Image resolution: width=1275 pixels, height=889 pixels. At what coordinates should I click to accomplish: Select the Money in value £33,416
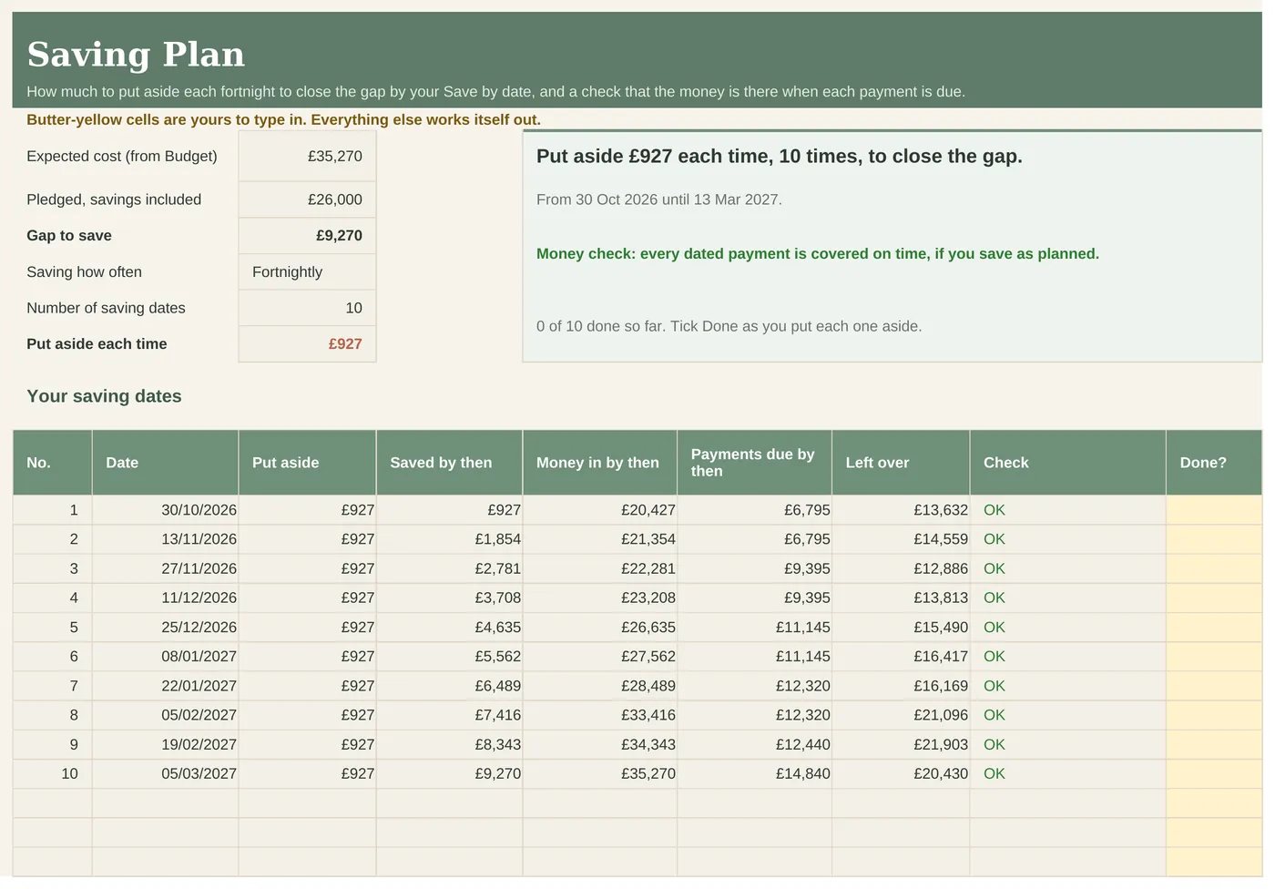point(599,715)
